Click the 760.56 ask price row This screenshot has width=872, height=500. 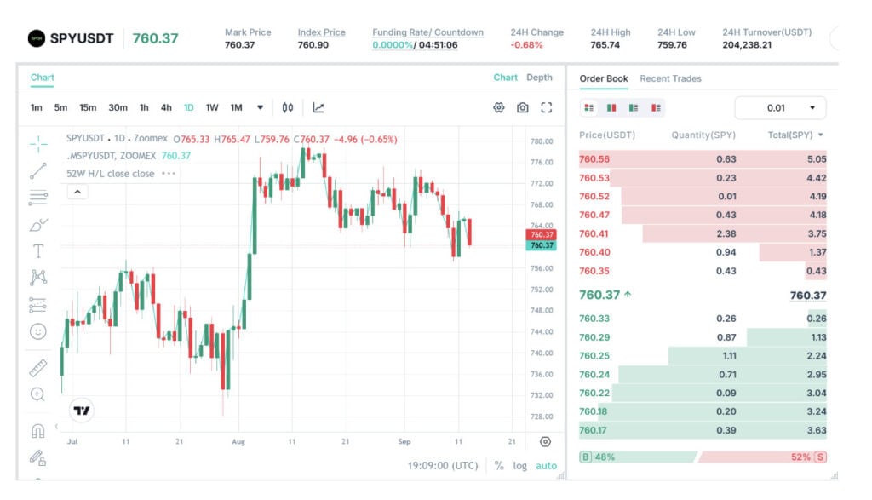pyautogui.click(x=703, y=159)
